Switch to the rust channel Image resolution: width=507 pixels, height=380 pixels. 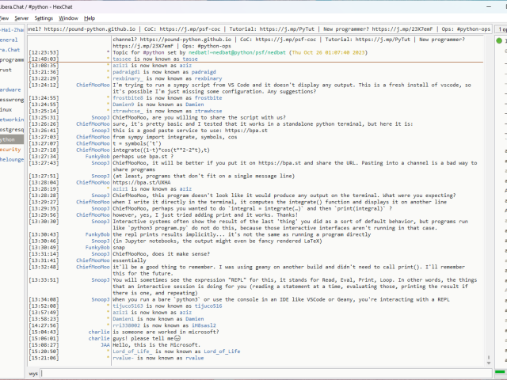(x=6, y=69)
